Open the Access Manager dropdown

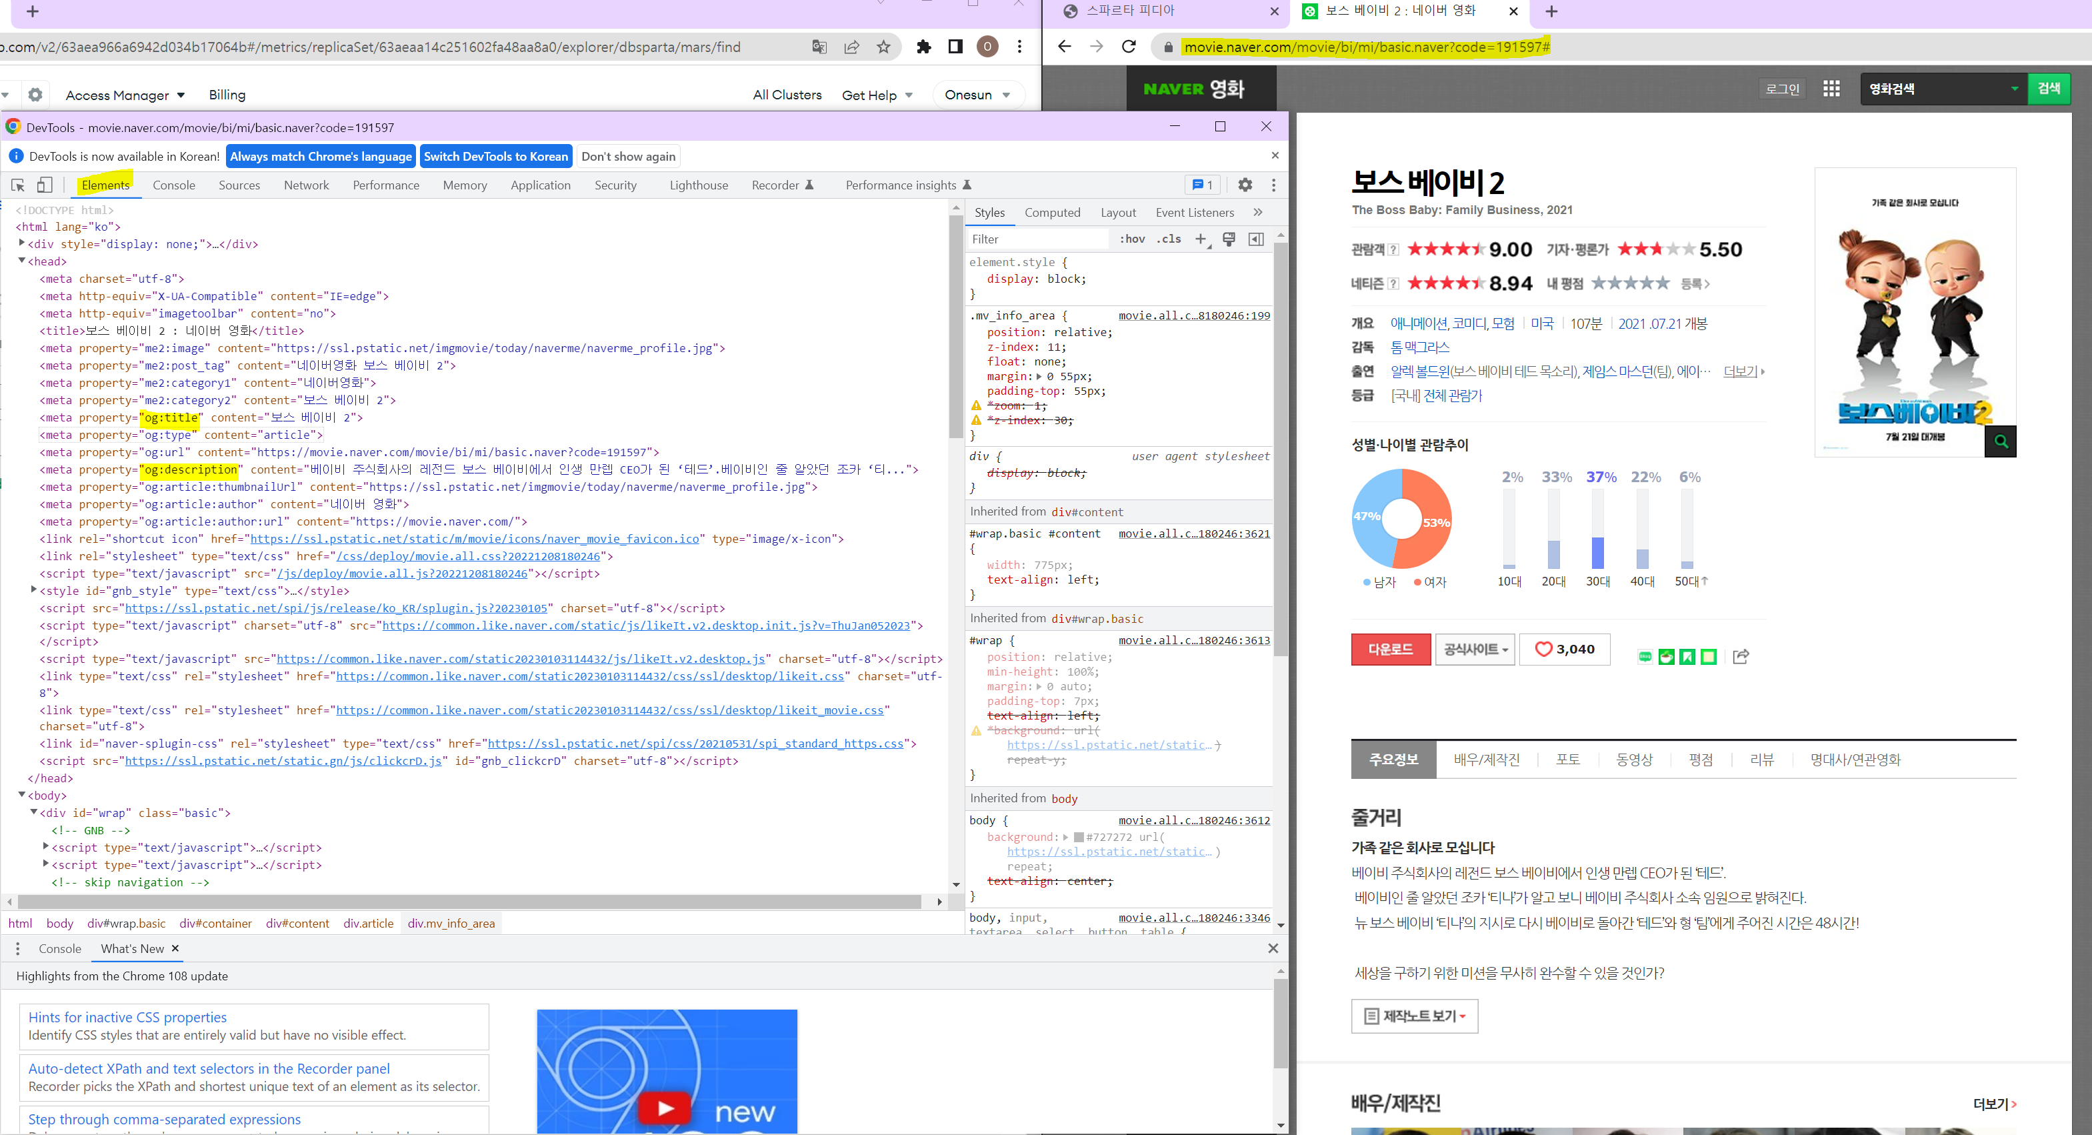tap(125, 95)
